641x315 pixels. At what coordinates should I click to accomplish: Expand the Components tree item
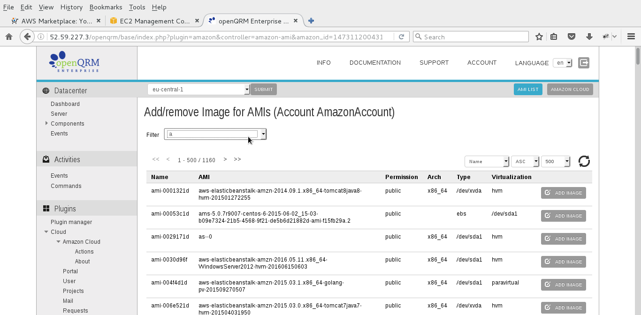pyautogui.click(x=46, y=123)
